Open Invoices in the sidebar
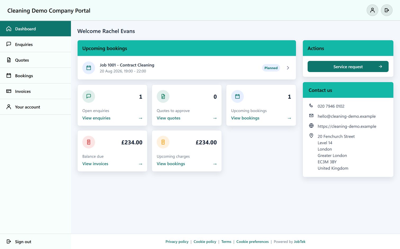 pos(35,91)
